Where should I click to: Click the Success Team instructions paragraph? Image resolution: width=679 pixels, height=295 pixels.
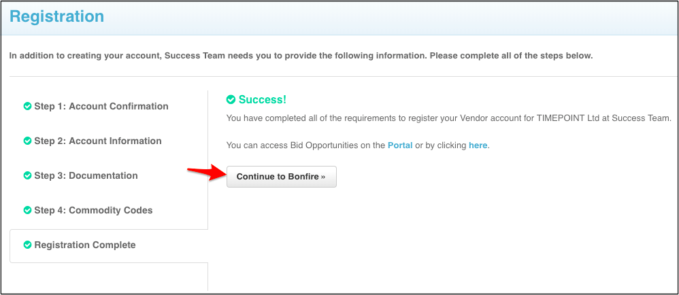(x=301, y=56)
